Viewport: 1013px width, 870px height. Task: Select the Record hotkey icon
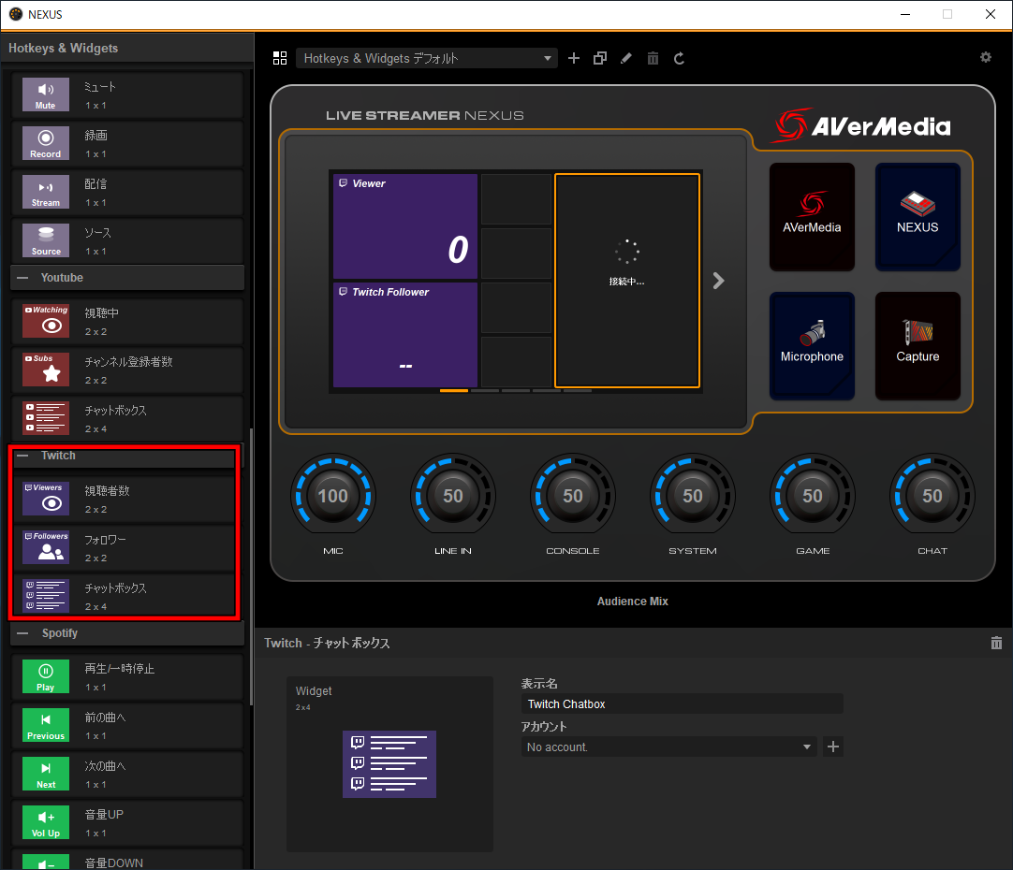(46, 143)
